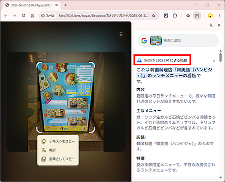Screen dimensions: 225x182
Task: Click the side panel scrollbar thumb
Action: coord(220,57)
